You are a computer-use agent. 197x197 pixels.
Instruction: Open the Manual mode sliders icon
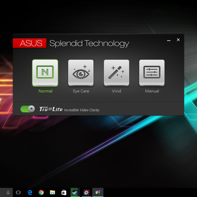pyautogui.click(x=152, y=73)
